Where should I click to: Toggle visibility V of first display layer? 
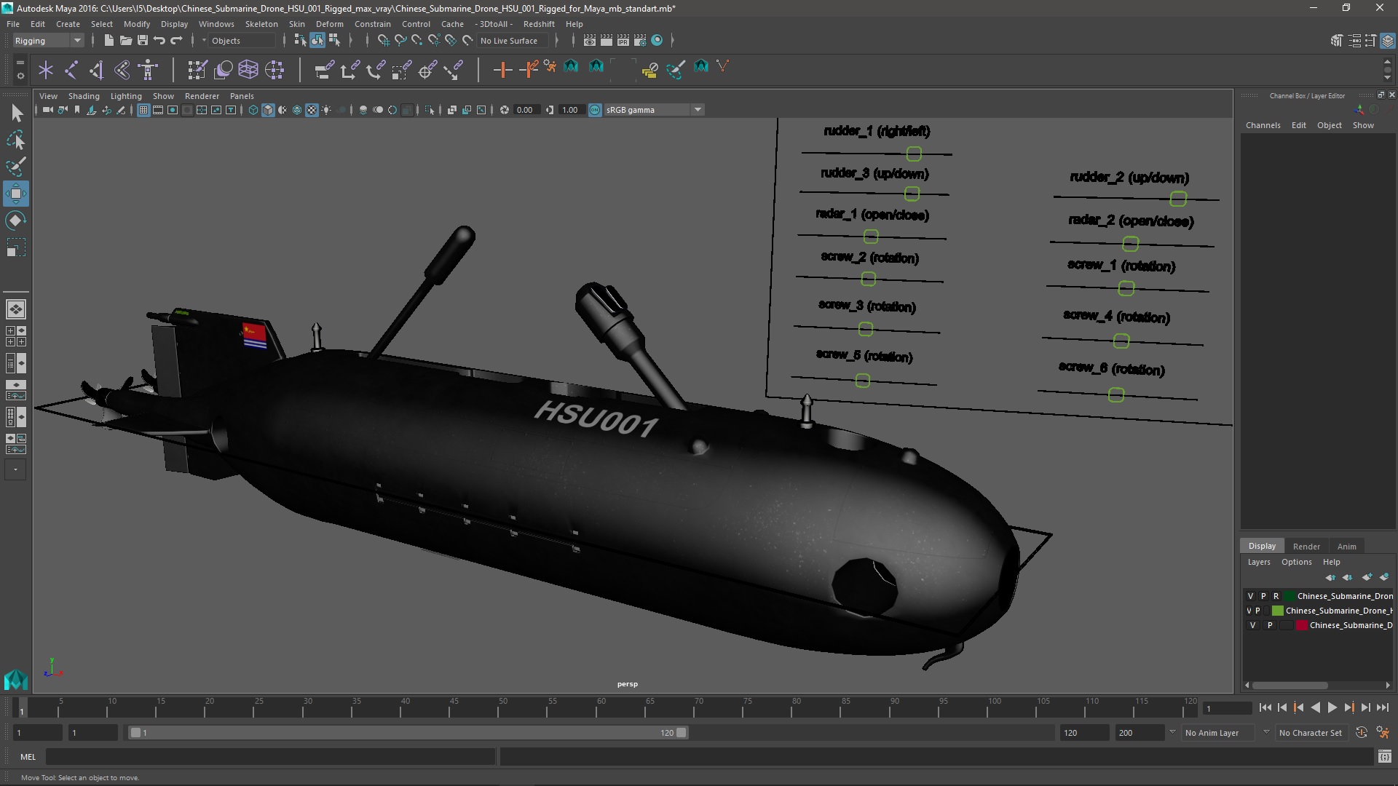pyautogui.click(x=1251, y=596)
